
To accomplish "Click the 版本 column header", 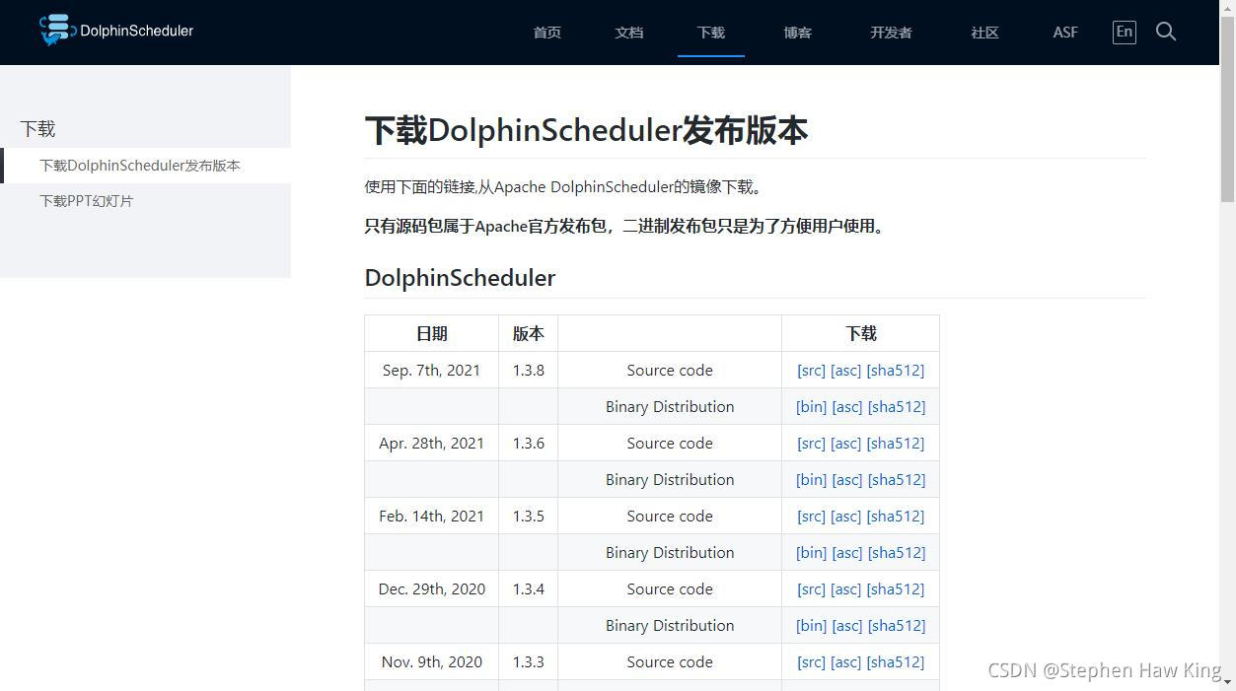I will point(528,334).
